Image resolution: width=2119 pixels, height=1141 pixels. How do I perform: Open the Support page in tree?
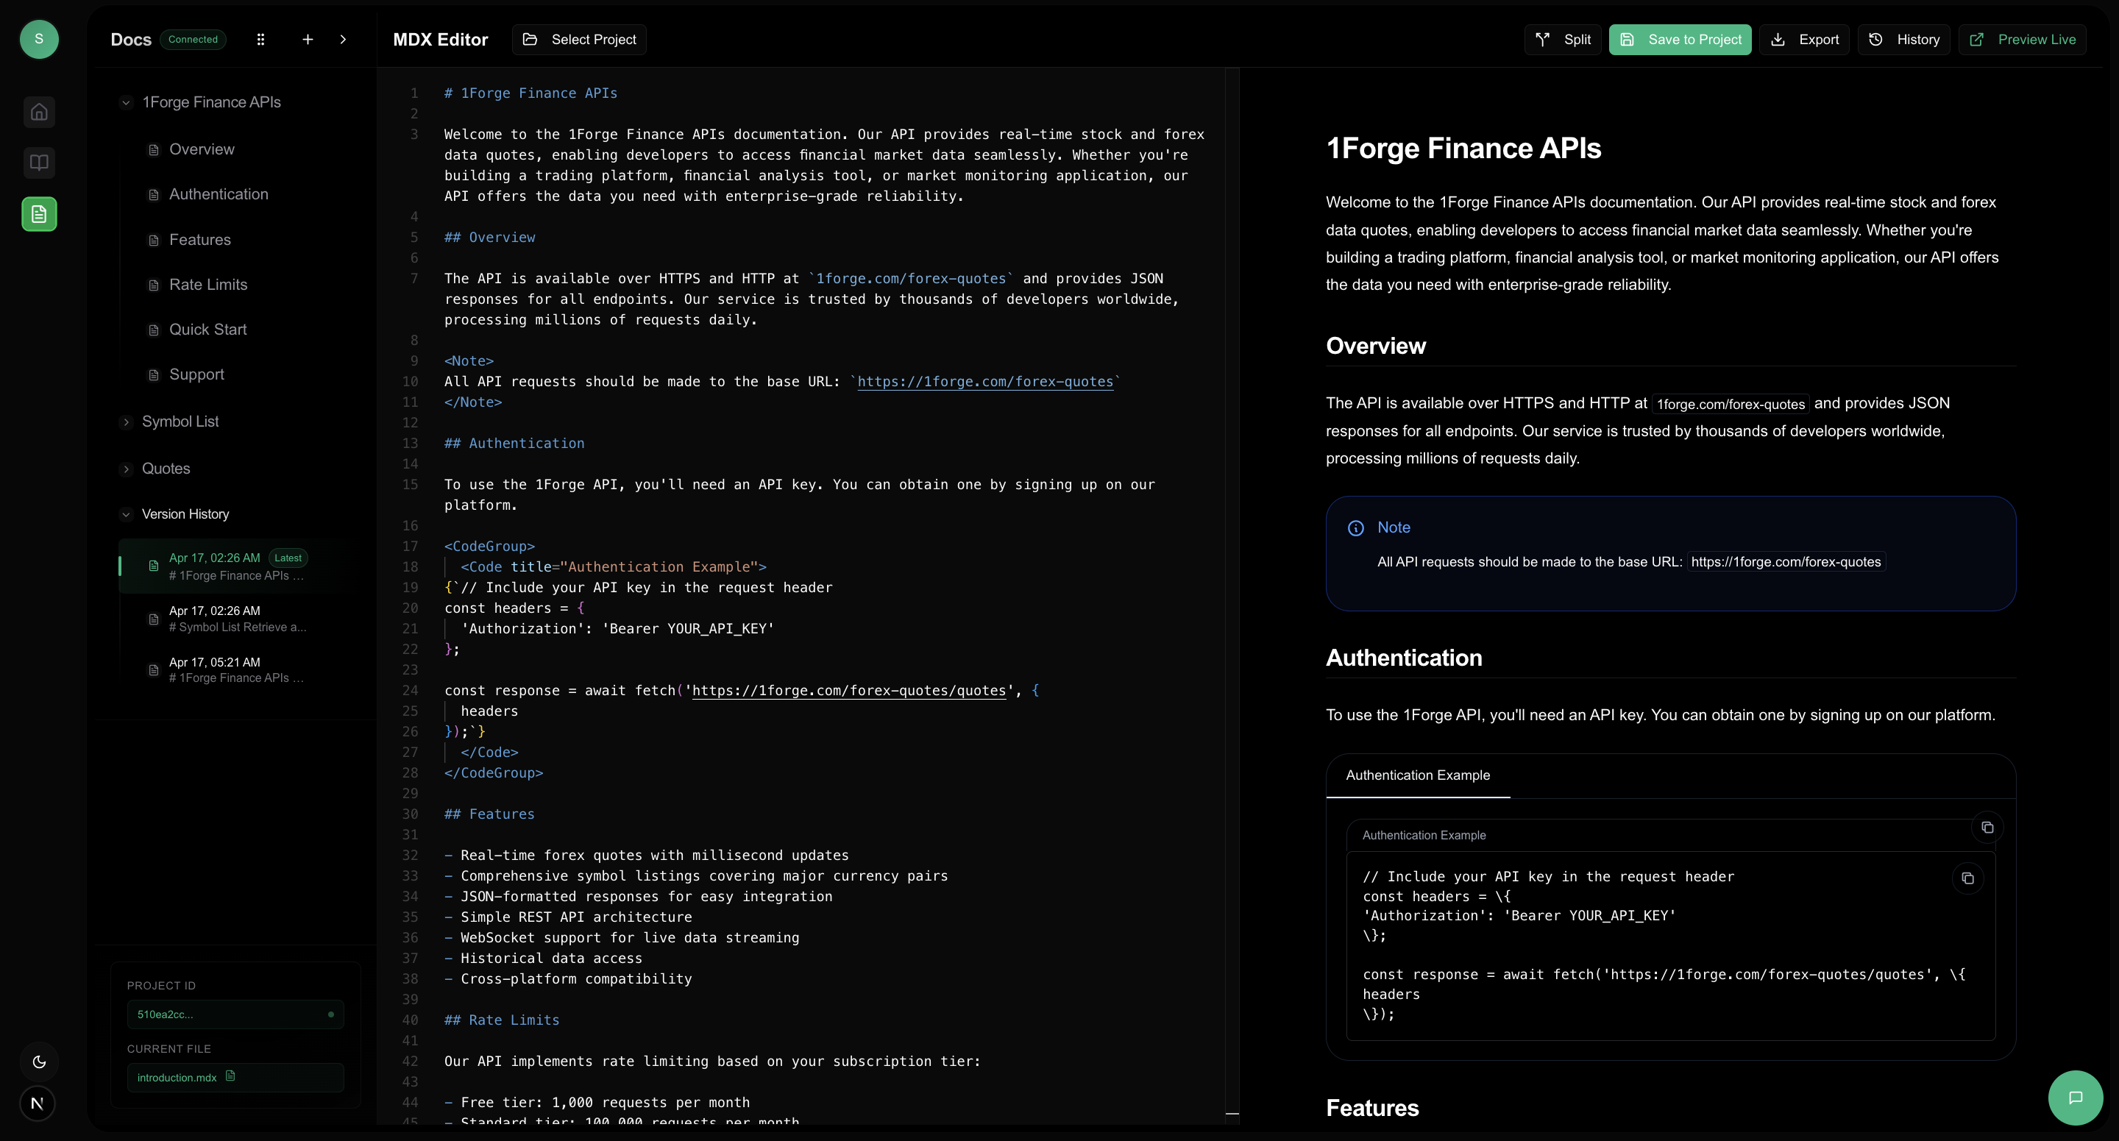(196, 374)
